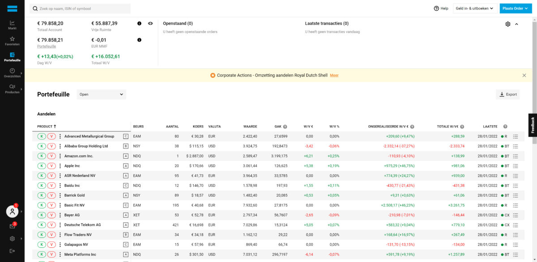The height and width of the screenshot is (262, 537).
Task: Click the Export button
Action: (x=508, y=94)
